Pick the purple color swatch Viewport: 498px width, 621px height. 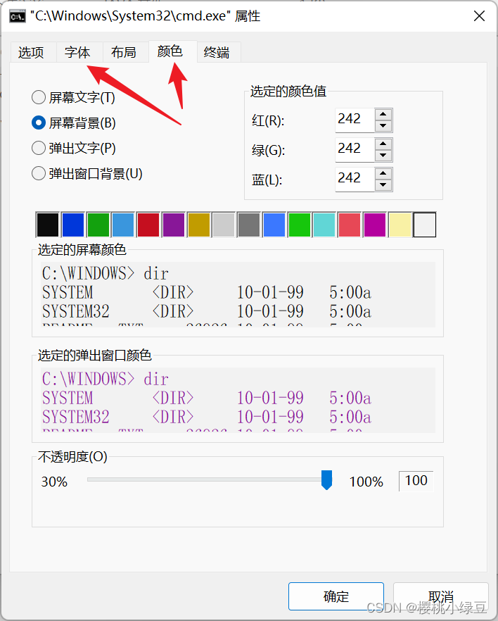173,225
